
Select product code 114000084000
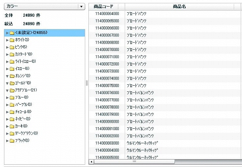click(x=107, y=150)
